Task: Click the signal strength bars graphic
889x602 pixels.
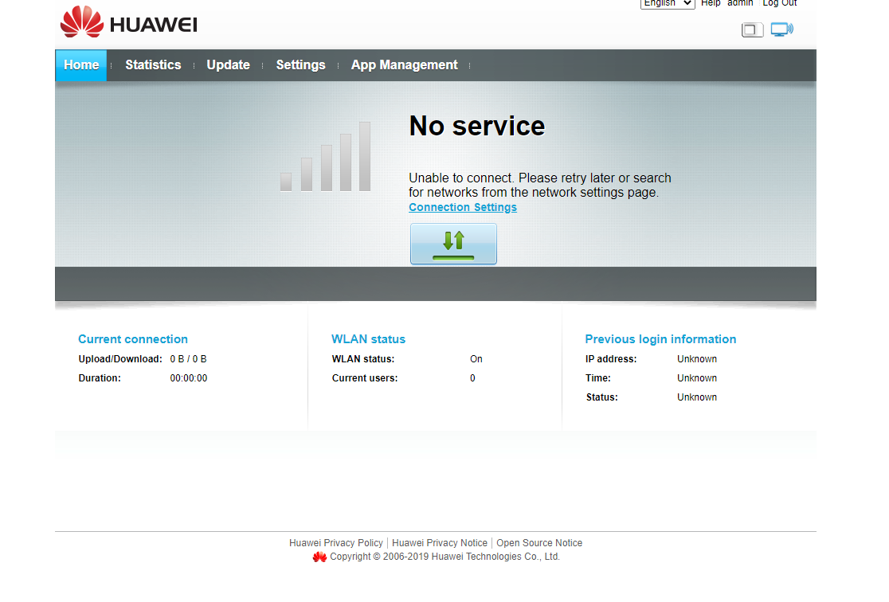Action: [326, 157]
